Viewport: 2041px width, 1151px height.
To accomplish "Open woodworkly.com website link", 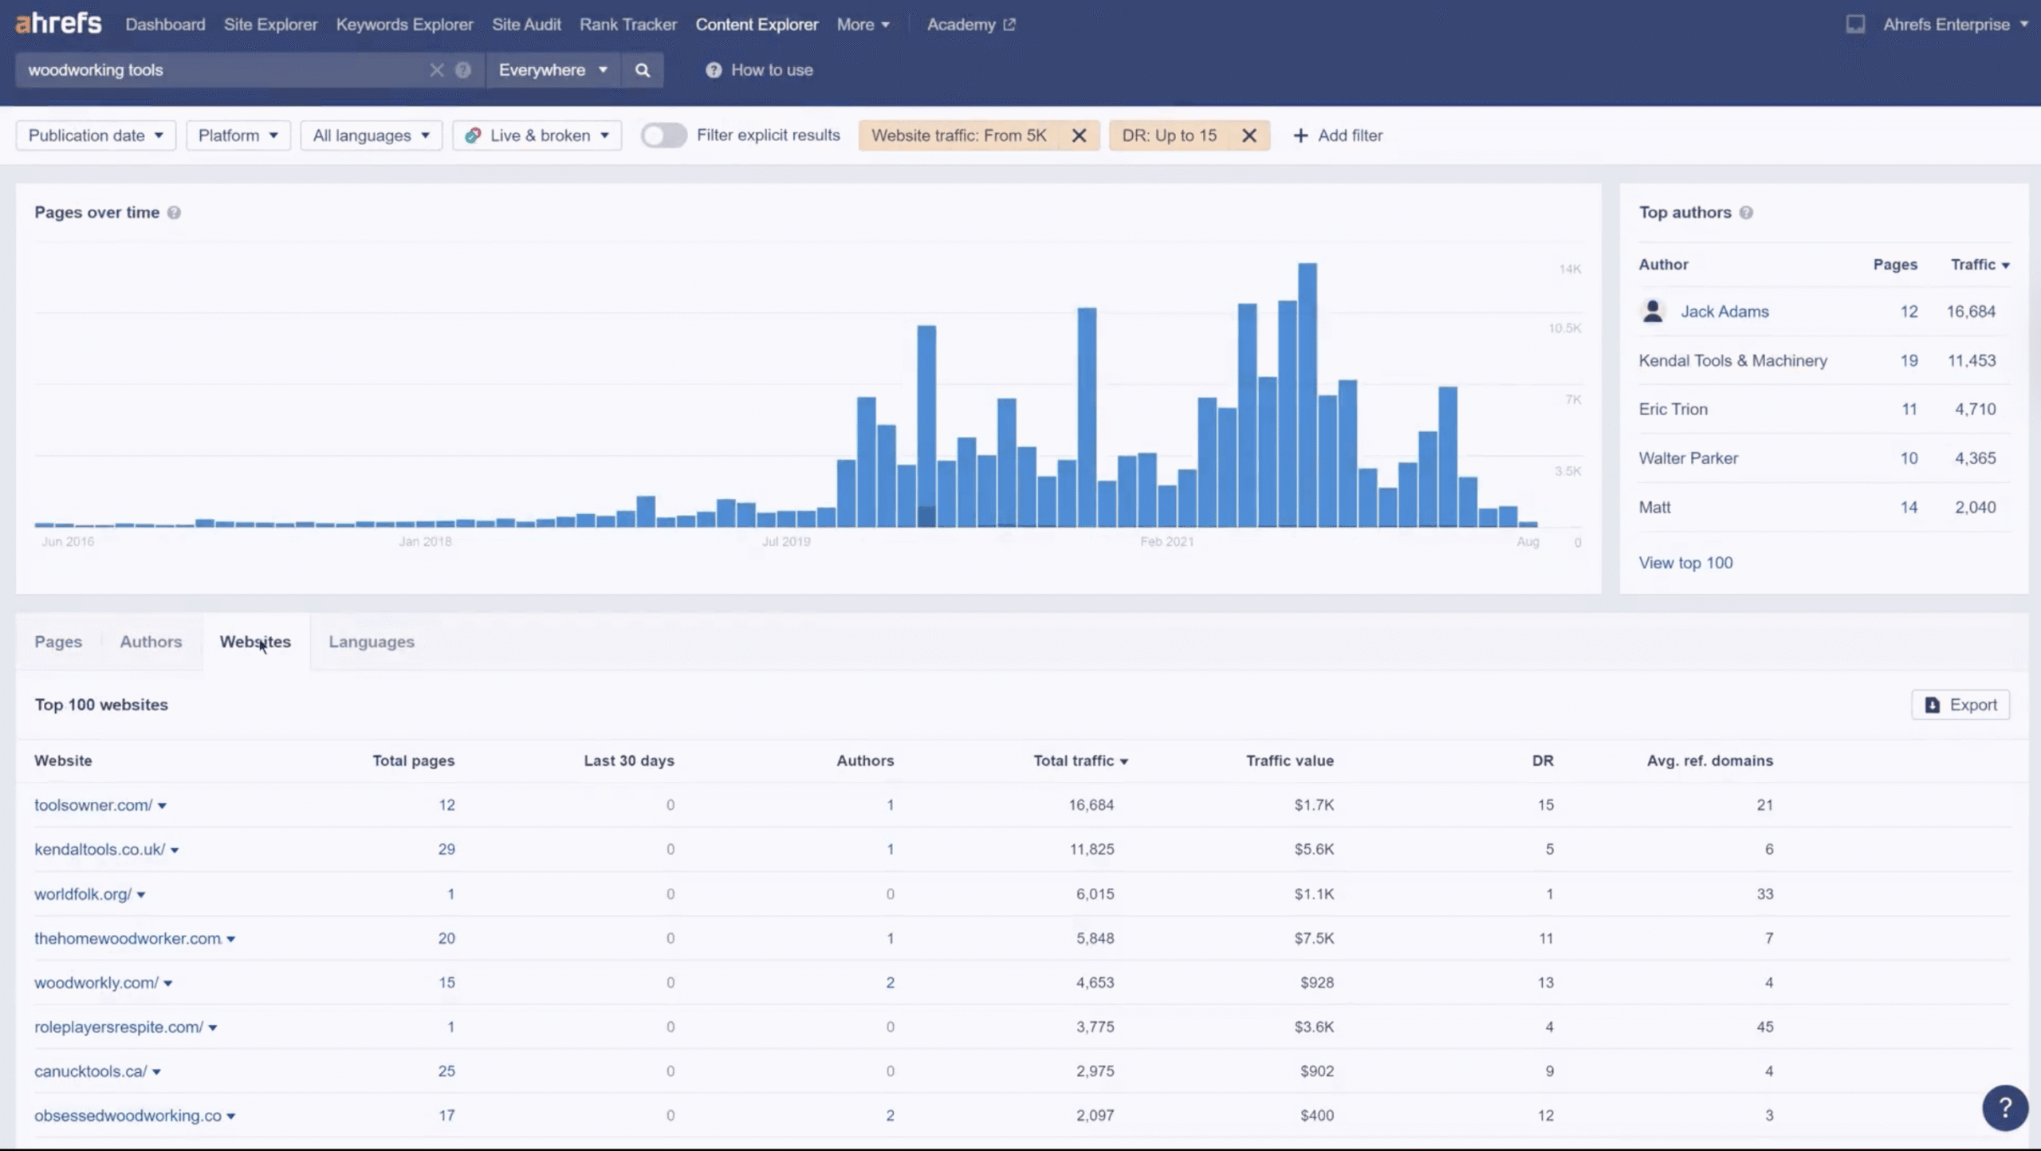I will [x=96, y=983].
